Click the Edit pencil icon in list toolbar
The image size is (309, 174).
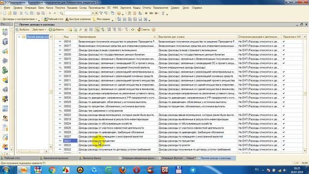coord(81,29)
